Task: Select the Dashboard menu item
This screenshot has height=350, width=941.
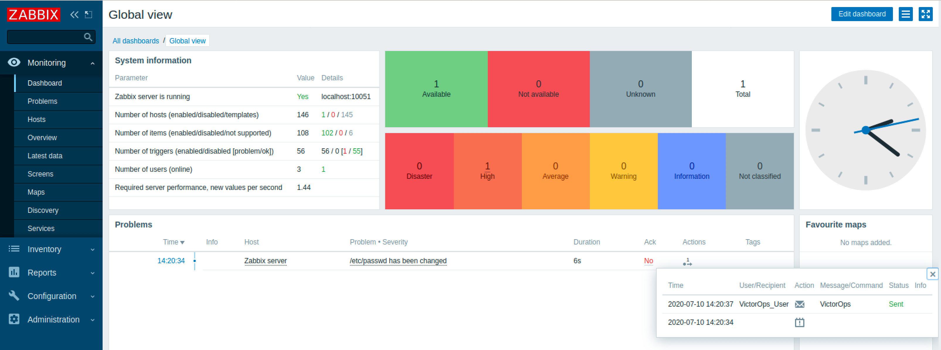Action: [45, 83]
